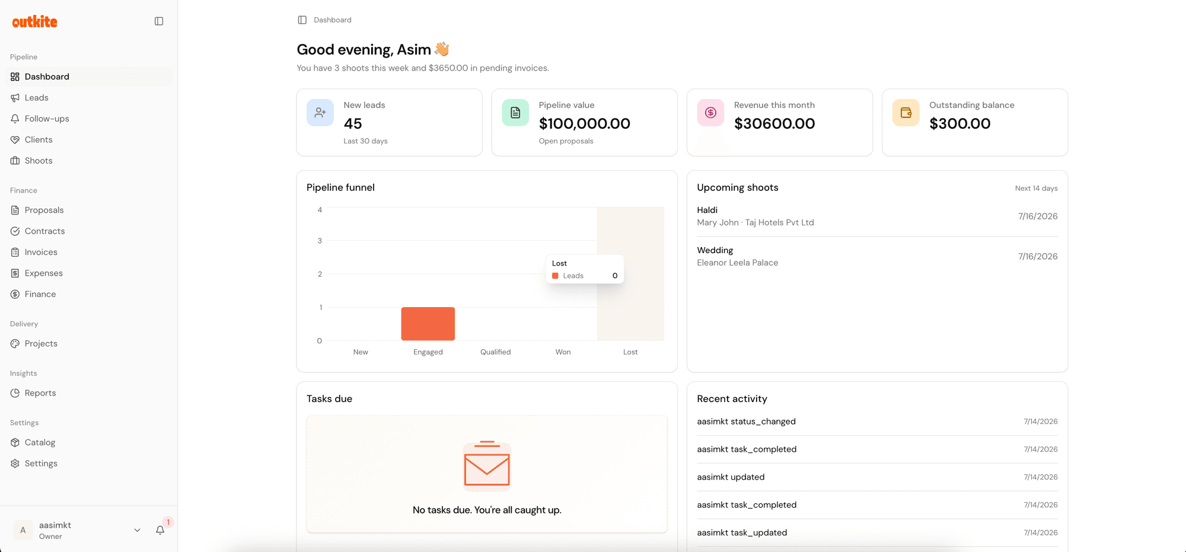Click orange Engaged bar in funnel
Viewport: 1186px width, 552px height.
428,324
